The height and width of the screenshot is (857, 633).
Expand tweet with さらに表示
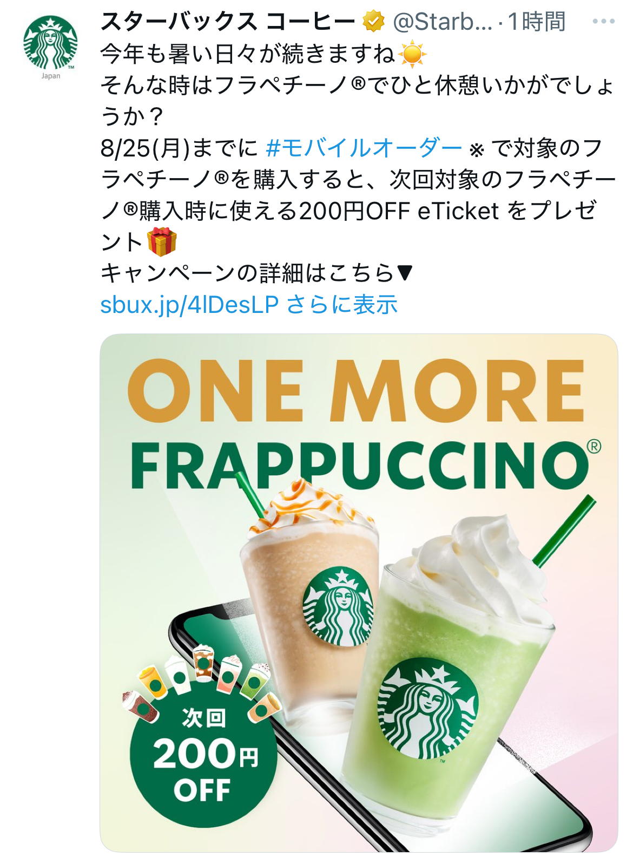342,305
